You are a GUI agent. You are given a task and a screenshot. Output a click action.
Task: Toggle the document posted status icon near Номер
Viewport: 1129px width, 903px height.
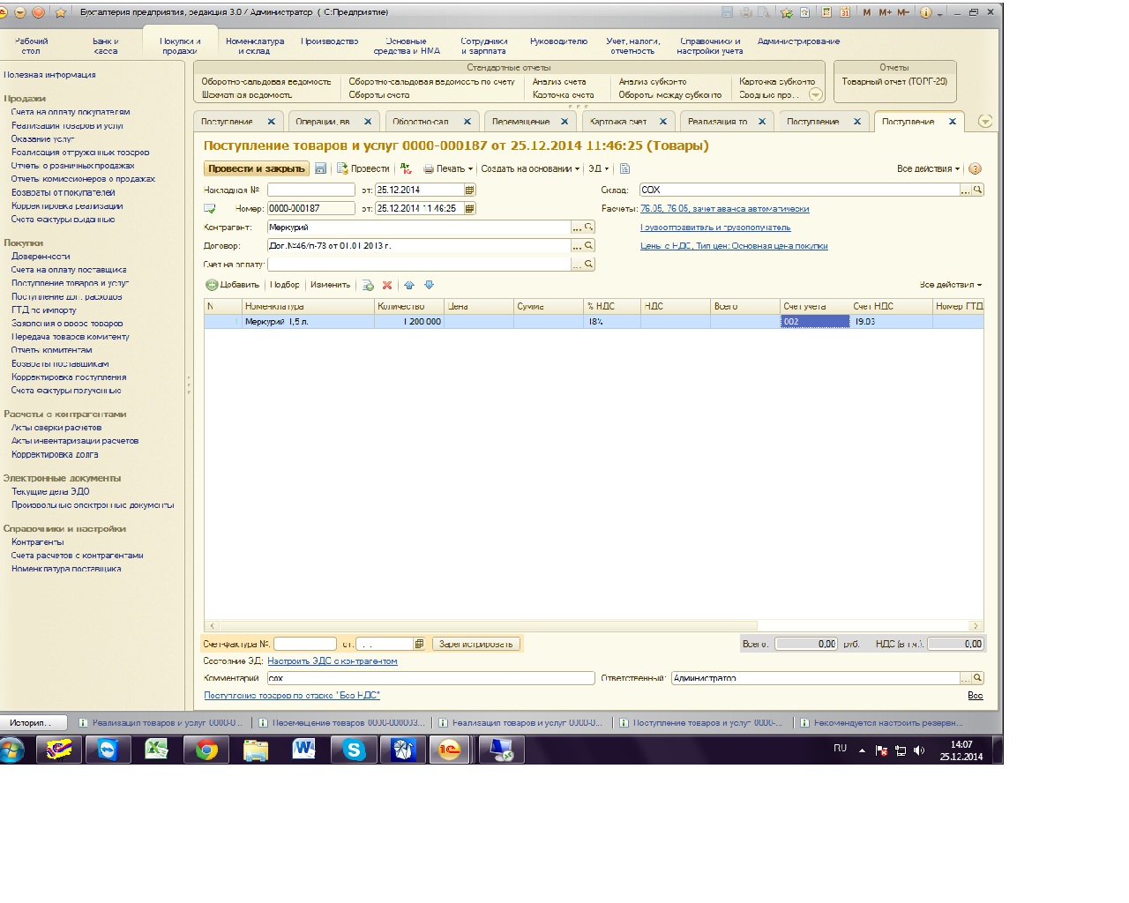[210, 209]
